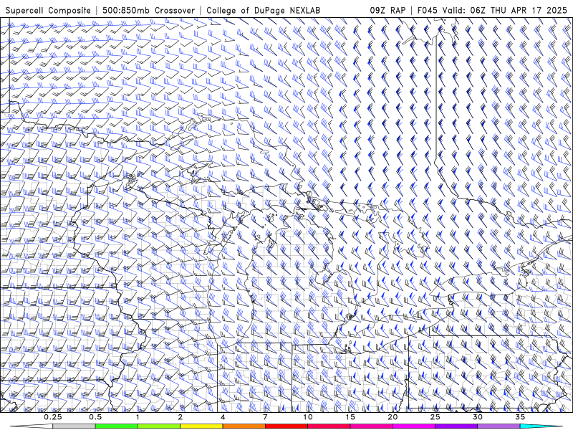Click the colorbar value label 20
This screenshot has width=573, height=430.
pyautogui.click(x=393, y=417)
